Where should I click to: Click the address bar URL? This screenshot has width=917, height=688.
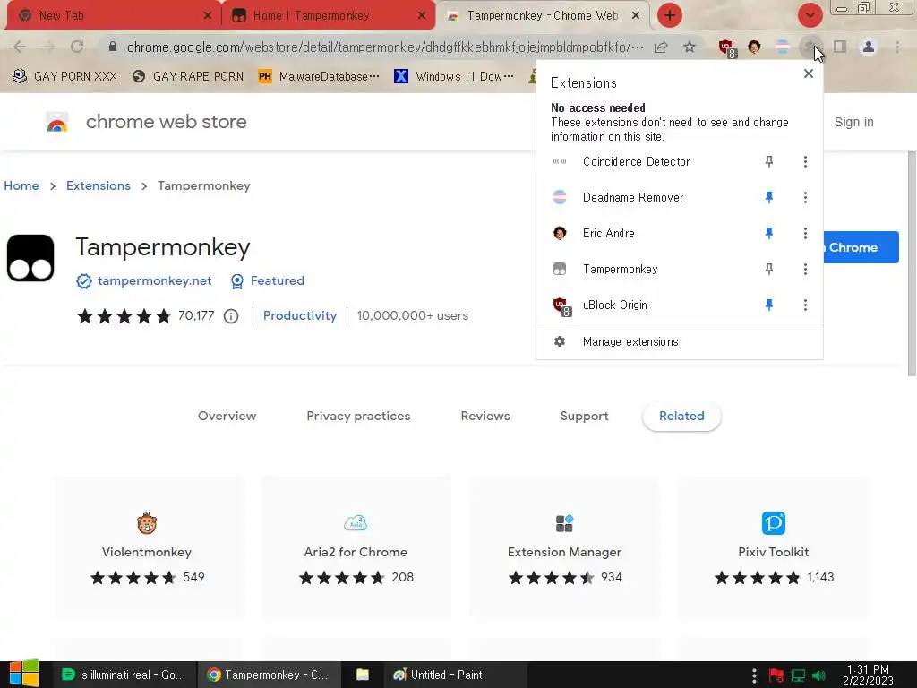point(385,47)
